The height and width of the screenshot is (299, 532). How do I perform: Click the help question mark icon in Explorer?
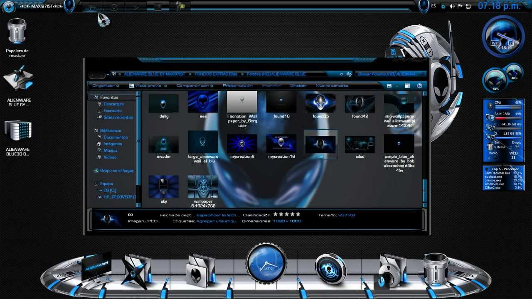(419, 86)
